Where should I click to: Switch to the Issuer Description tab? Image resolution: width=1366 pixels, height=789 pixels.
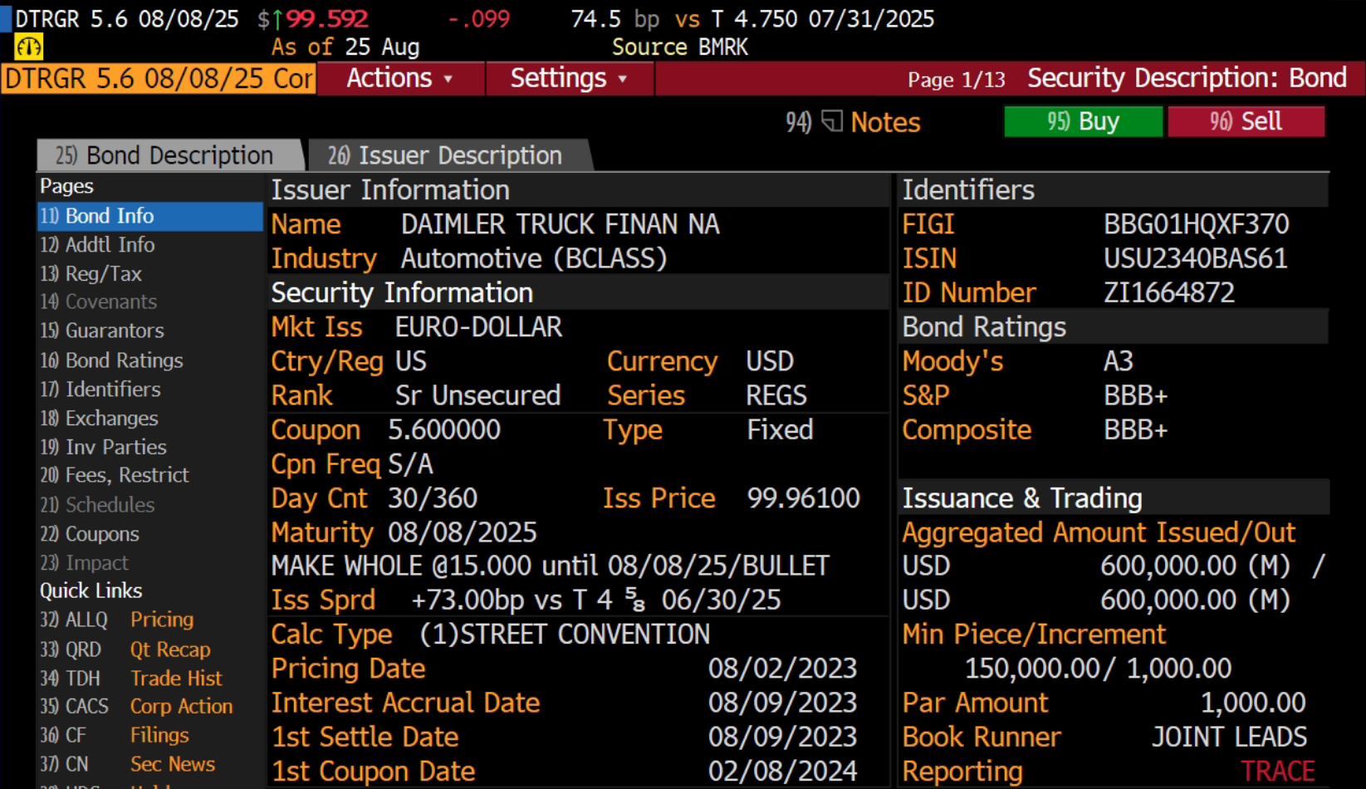coord(448,155)
